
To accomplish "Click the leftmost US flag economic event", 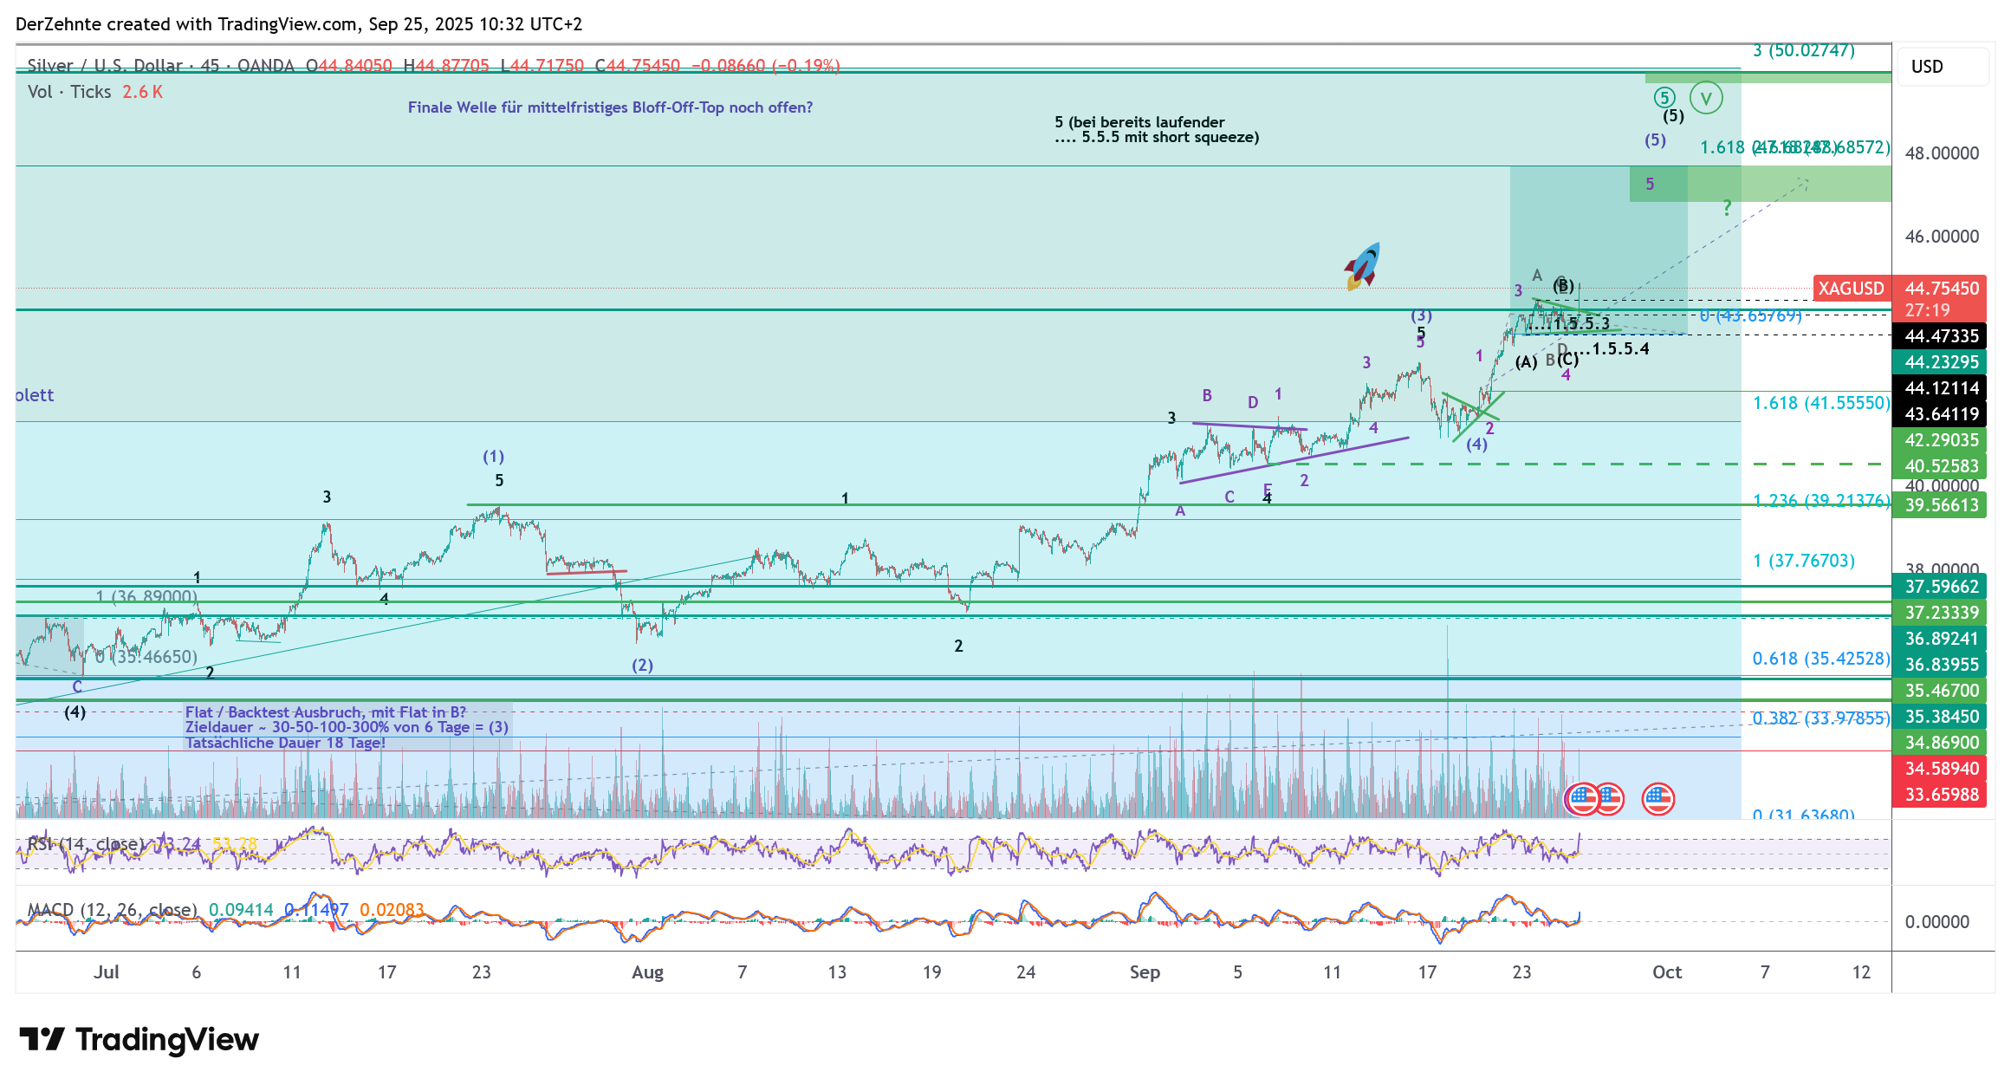I will [1581, 799].
